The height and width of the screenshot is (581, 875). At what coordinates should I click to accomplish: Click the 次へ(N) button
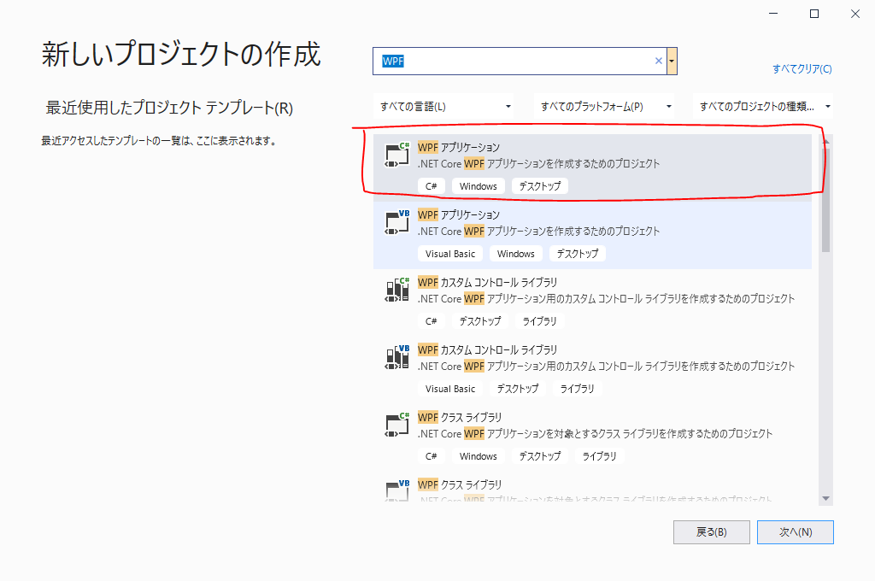coord(796,532)
